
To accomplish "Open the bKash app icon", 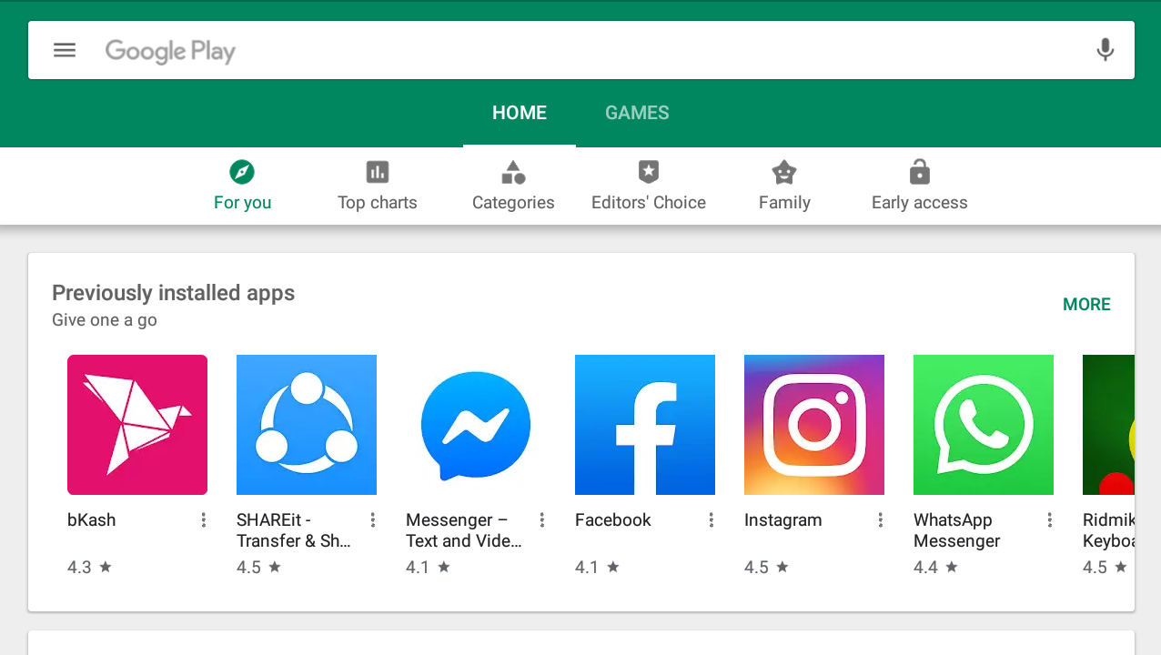I will [x=137, y=425].
